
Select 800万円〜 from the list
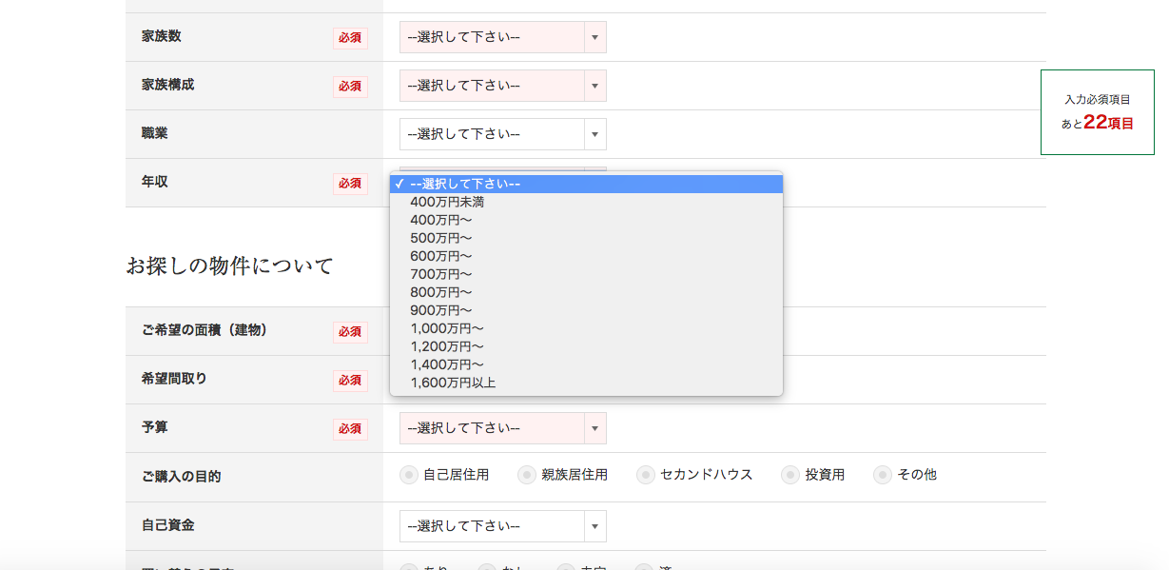440,292
